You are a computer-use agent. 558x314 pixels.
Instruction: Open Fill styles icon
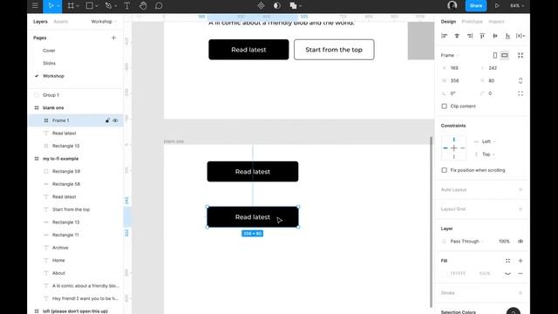click(x=507, y=261)
